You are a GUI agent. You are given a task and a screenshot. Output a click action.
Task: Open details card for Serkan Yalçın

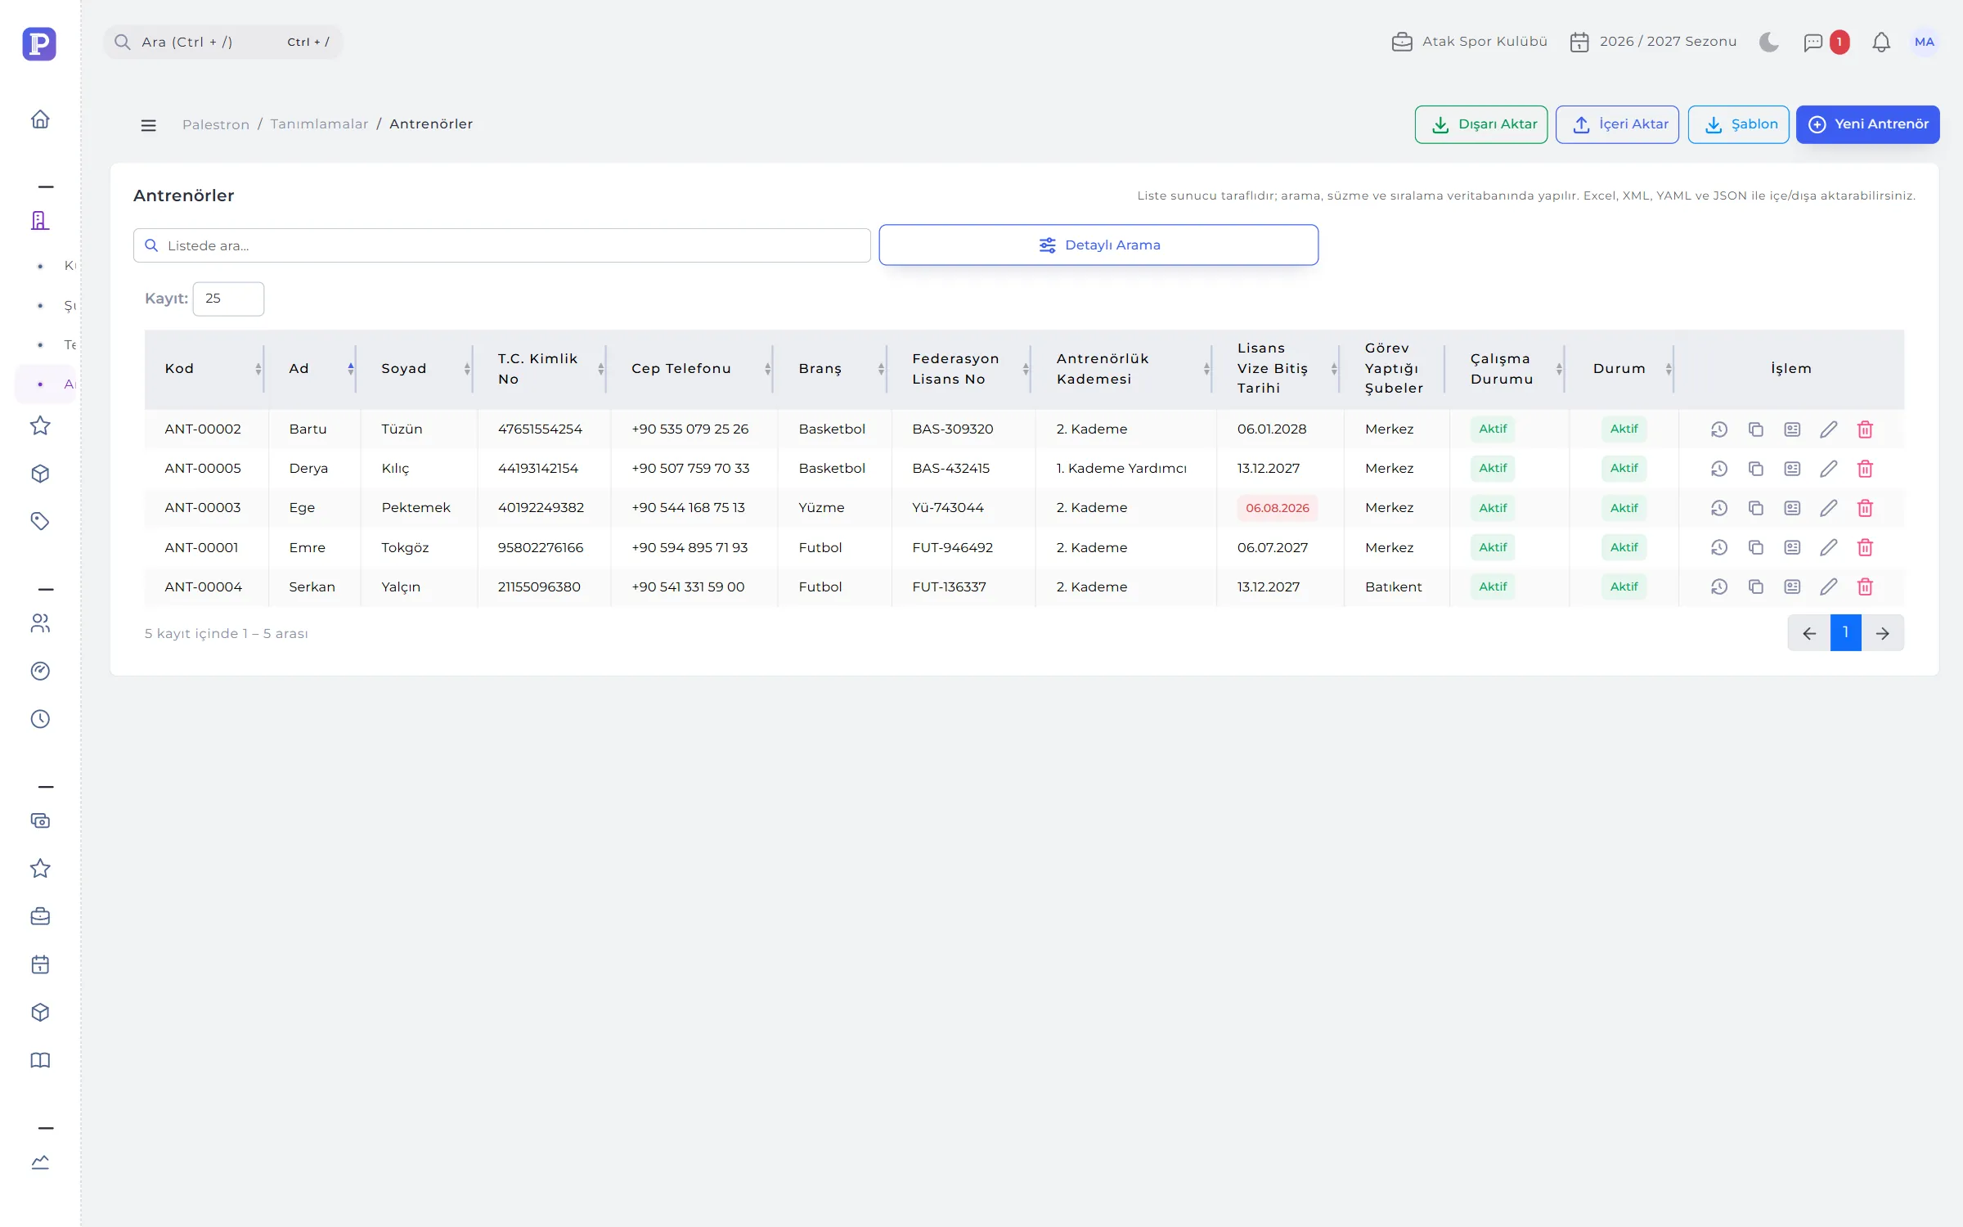1792,587
